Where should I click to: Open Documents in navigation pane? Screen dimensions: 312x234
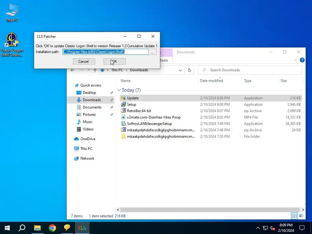tap(92, 107)
